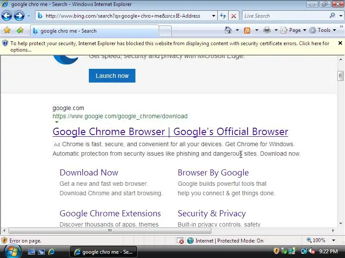345x258 pixels.
Task: Click the security shield tray icon
Action: pos(276,251)
